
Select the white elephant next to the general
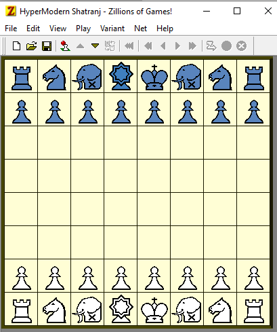87,310
